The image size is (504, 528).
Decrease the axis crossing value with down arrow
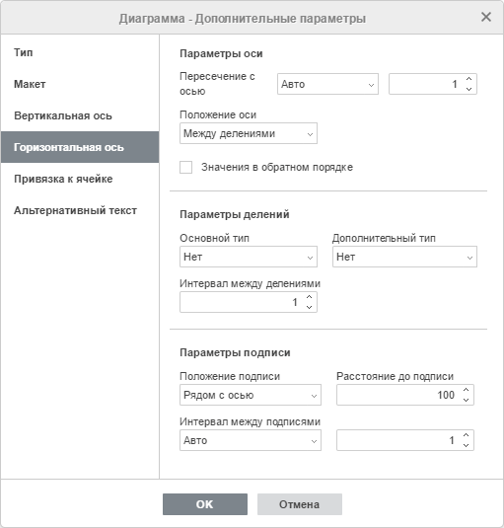[x=468, y=89]
